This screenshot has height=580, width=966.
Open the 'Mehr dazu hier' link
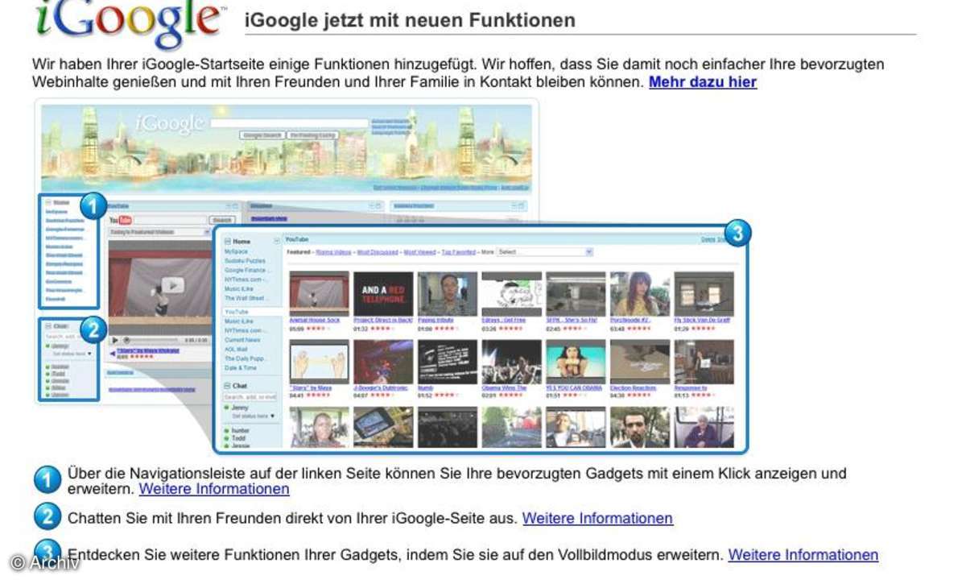[x=703, y=82]
